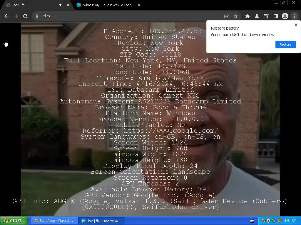Toggle the side panel icon
Screen dimensions: 301x225
(276, 16)
